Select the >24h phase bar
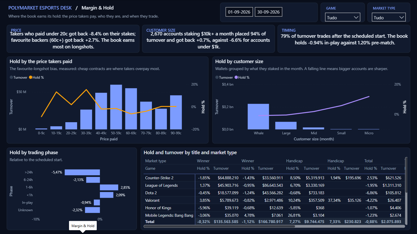 pos(82,172)
